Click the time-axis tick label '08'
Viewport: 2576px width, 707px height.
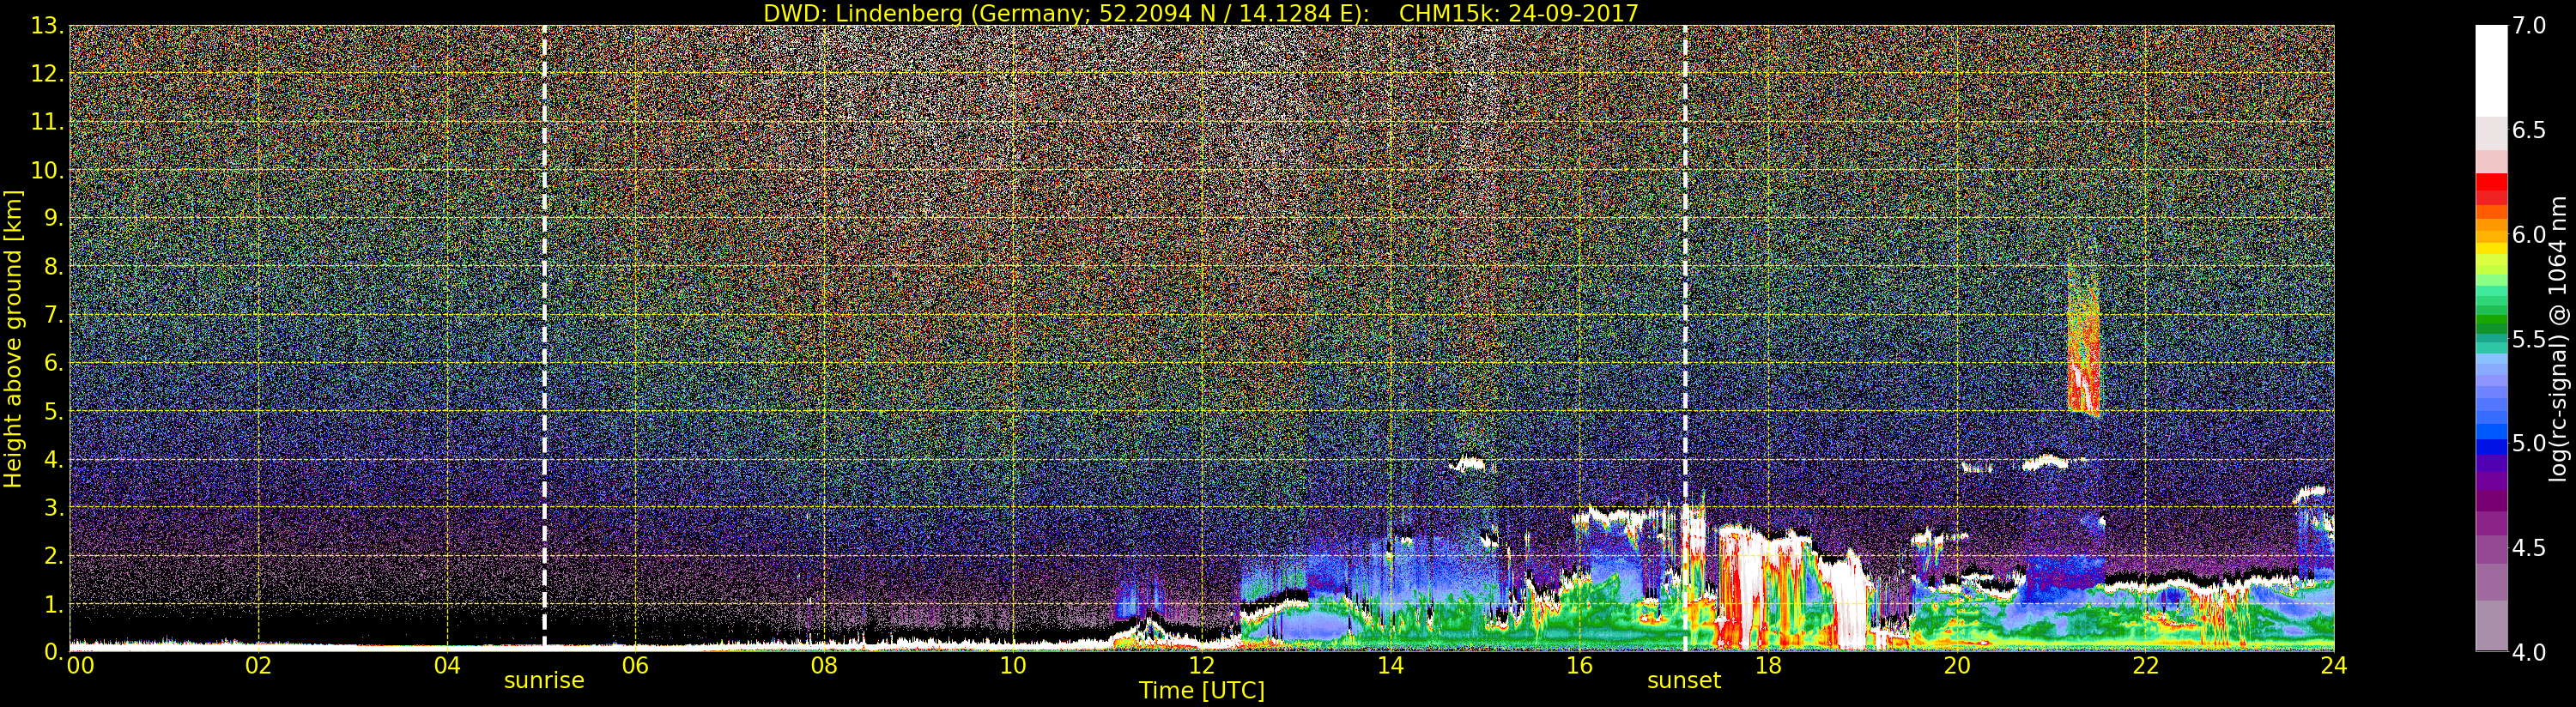coord(824,666)
